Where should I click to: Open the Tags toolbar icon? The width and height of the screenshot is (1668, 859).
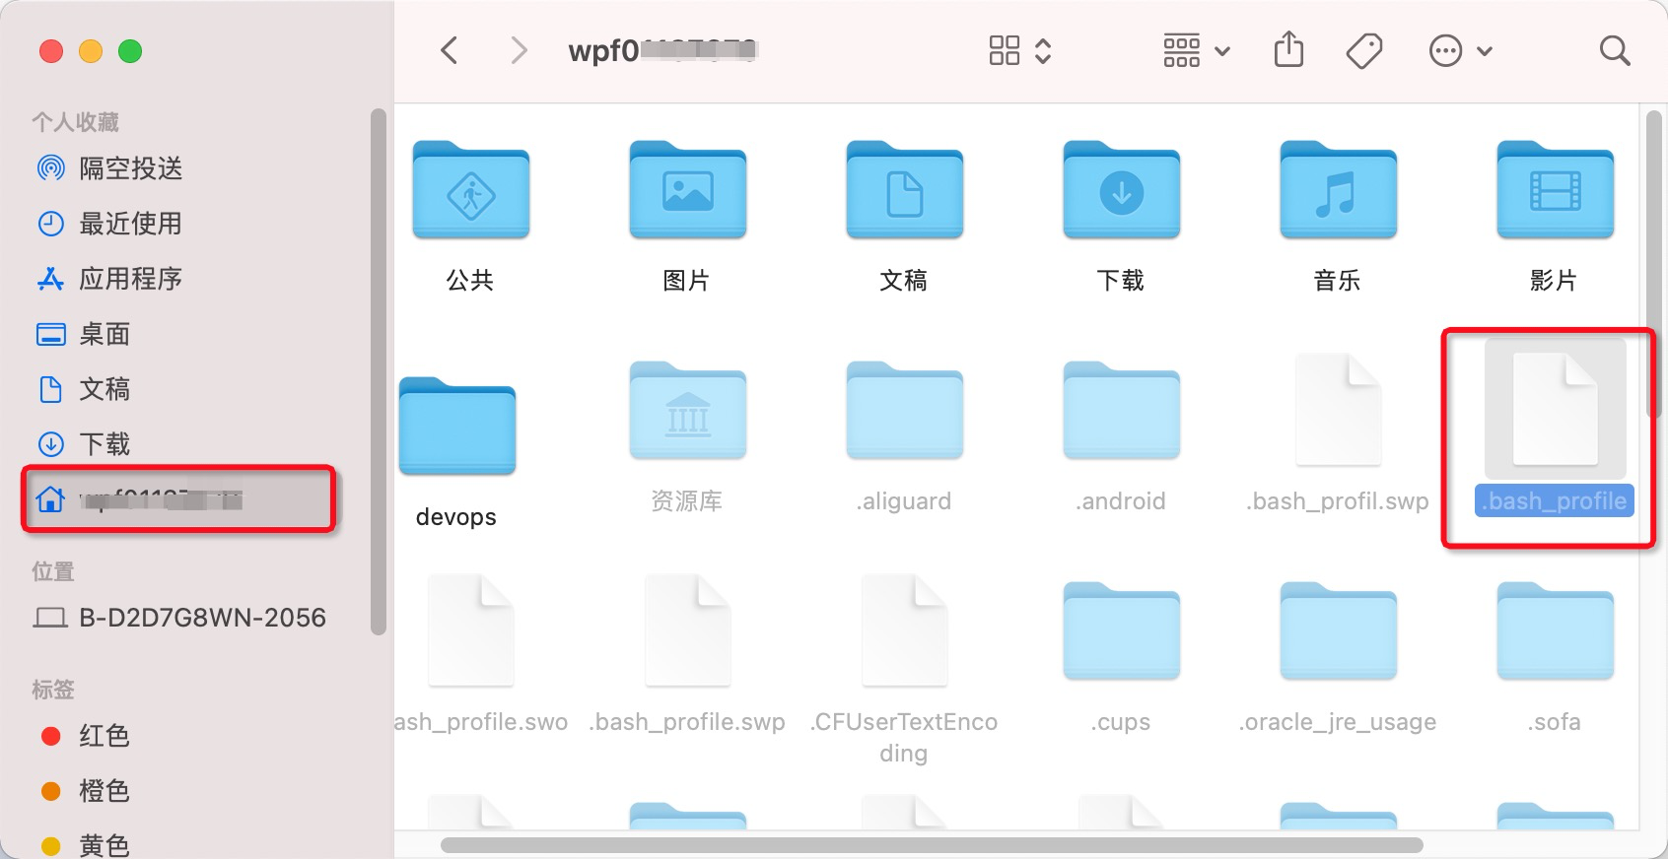point(1364,50)
